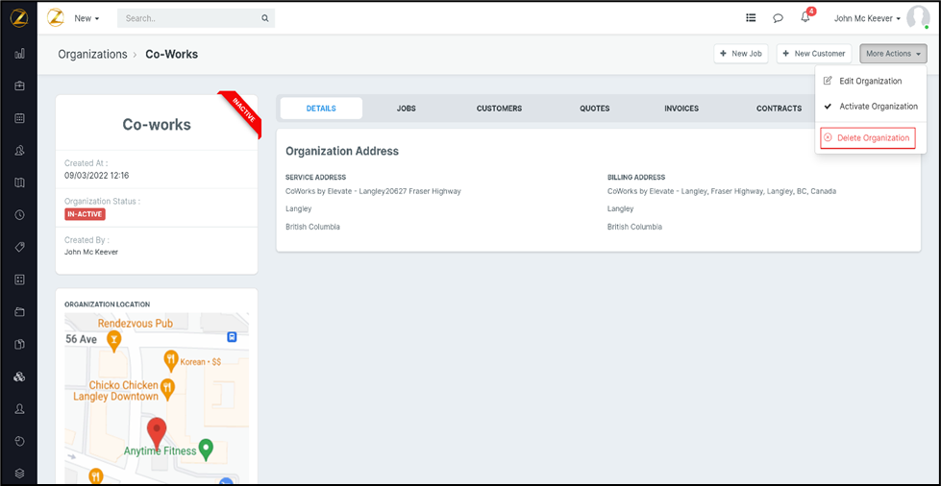Click the Anytime Fitness green map marker
Screen dimensions: 941x486
coord(206,449)
